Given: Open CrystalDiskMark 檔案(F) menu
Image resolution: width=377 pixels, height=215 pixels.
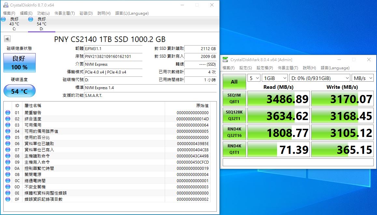Looking at the screenshot, I should (229, 68).
